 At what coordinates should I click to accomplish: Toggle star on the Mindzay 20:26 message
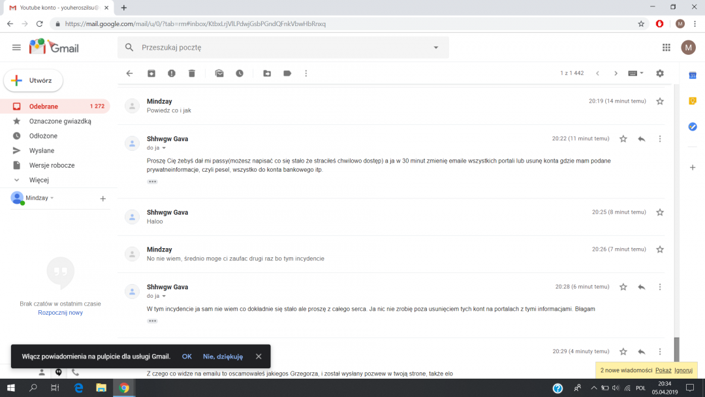[660, 249]
